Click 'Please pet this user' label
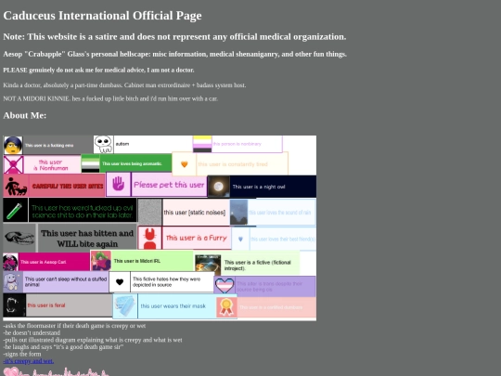The height and width of the screenshot is (376, 501). point(169,185)
